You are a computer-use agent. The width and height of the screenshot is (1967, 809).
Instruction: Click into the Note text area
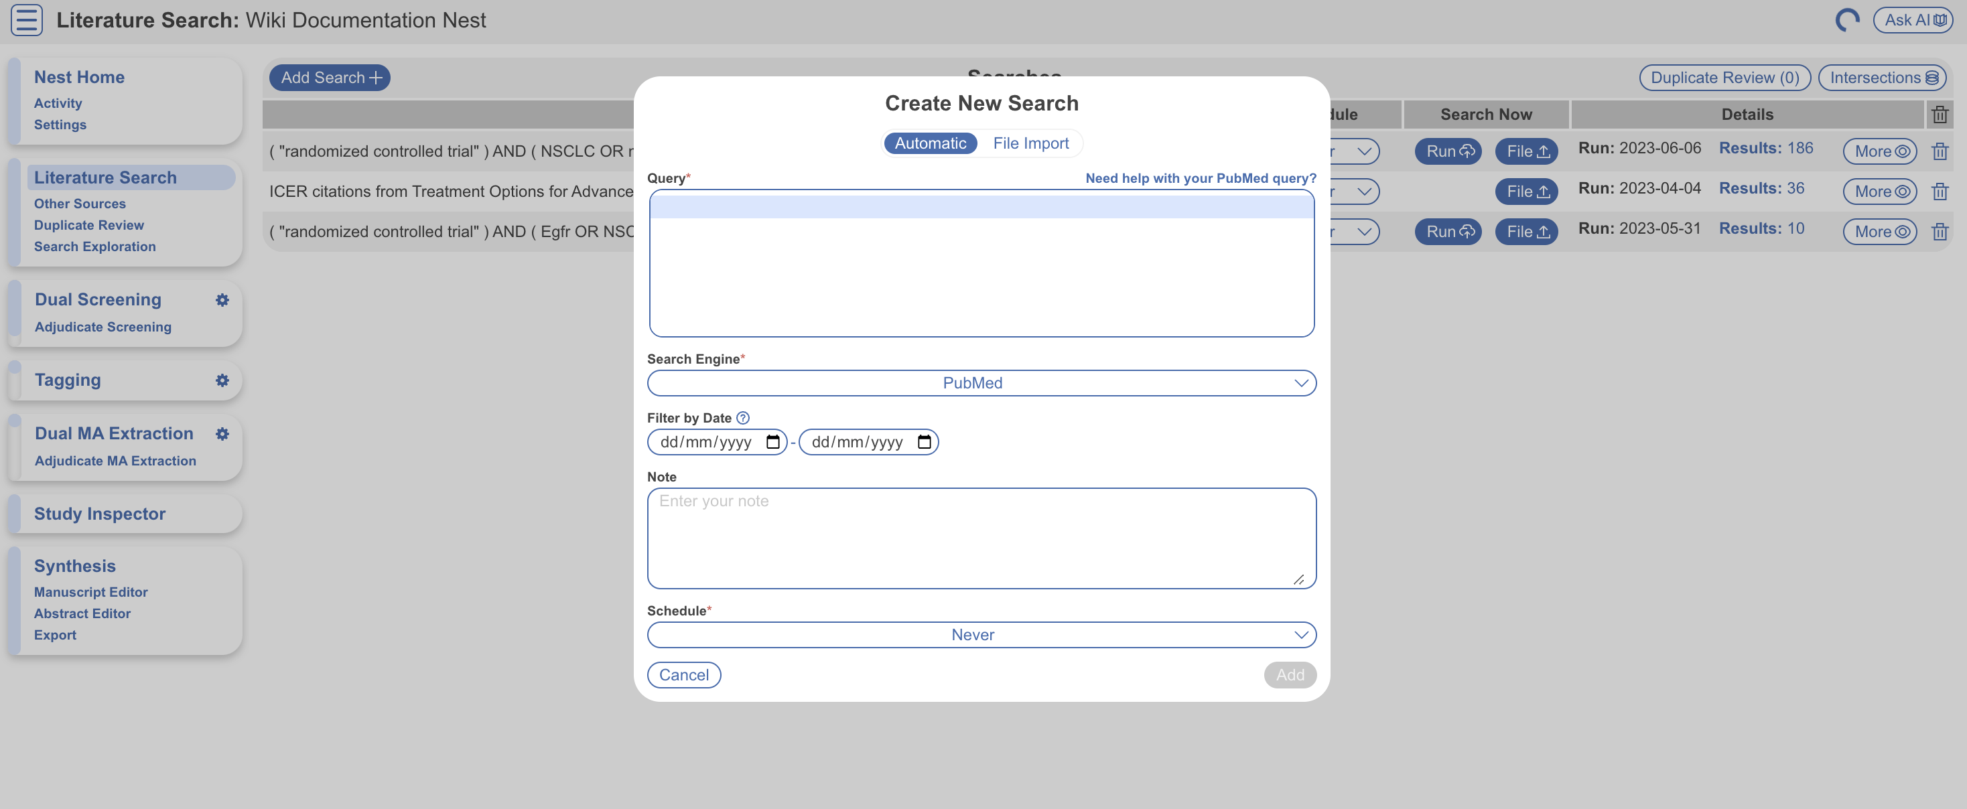tap(981, 538)
